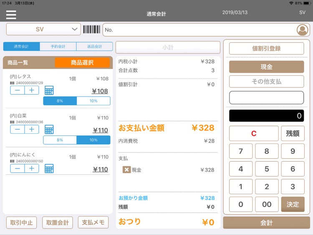This screenshot has height=235, width=313.
Task: Expand the SV staff dropdown
Action: tap(43, 29)
